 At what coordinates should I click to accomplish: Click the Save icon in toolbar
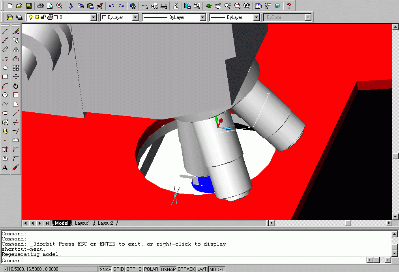point(28,6)
